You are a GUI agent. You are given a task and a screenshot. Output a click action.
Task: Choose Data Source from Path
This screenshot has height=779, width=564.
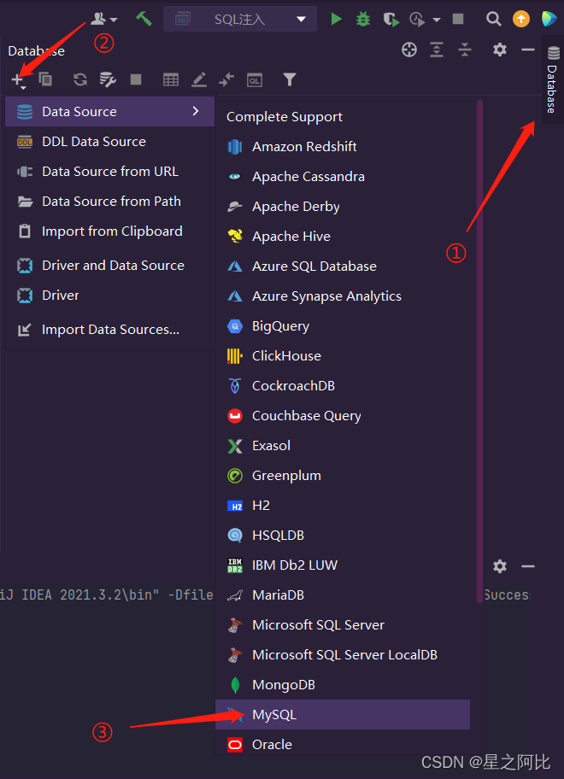(x=110, y=202)
